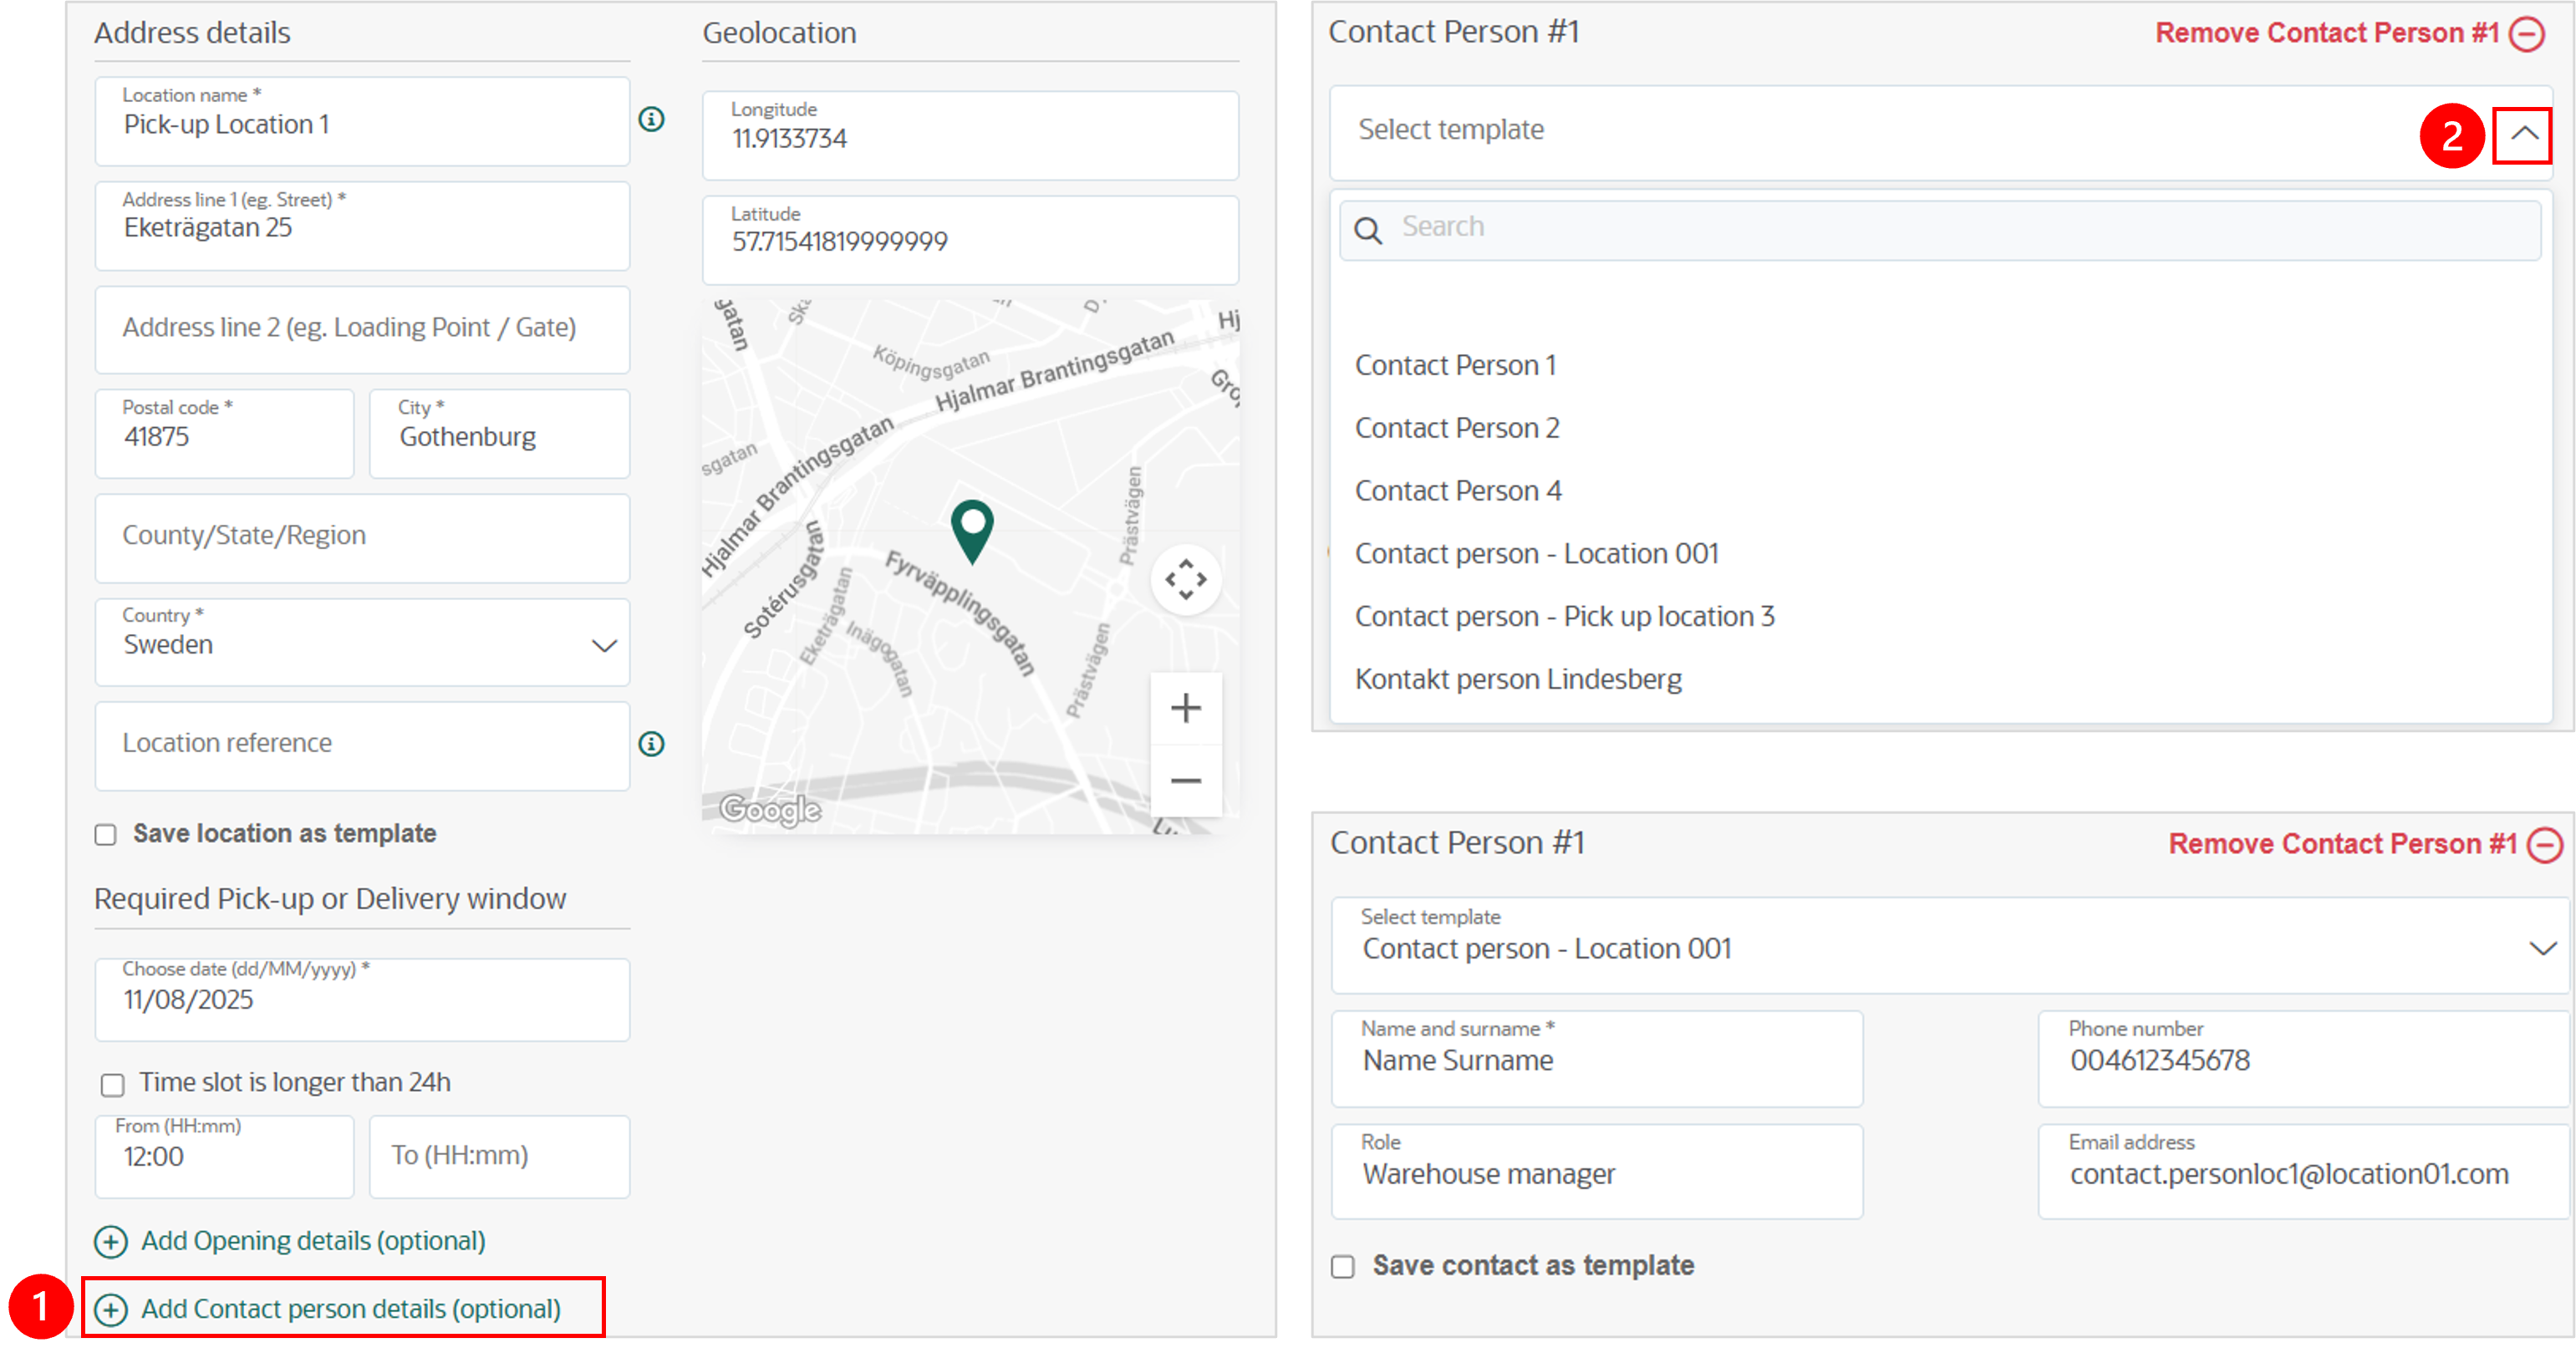
Task: Tick Save location as template checkbox
Action: (105, 835)
